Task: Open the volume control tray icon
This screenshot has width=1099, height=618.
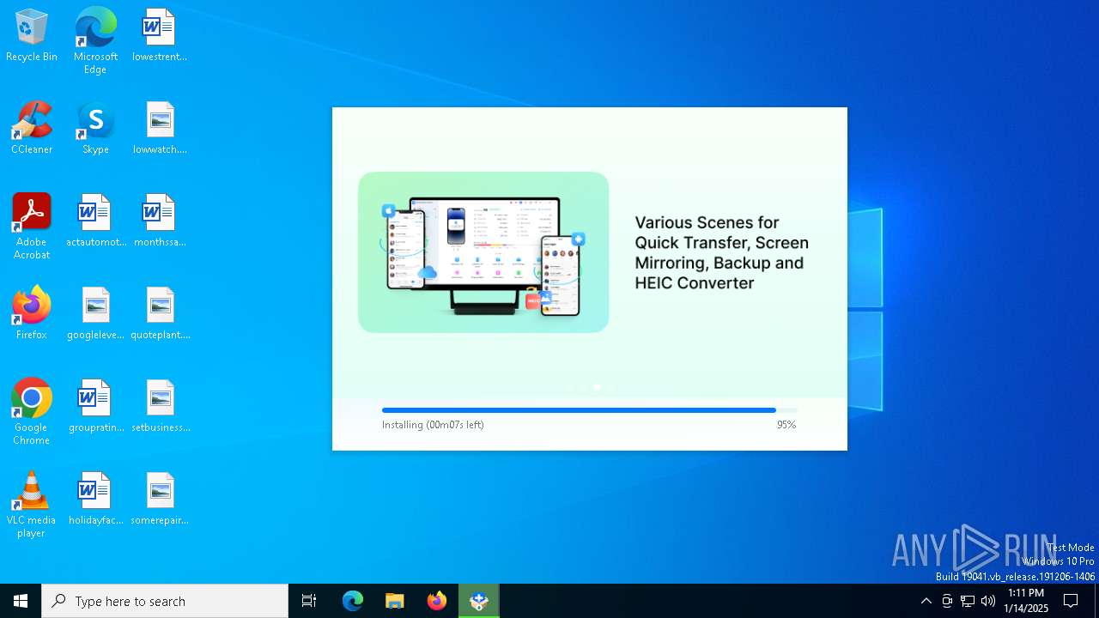Action: tap(988, 601)
